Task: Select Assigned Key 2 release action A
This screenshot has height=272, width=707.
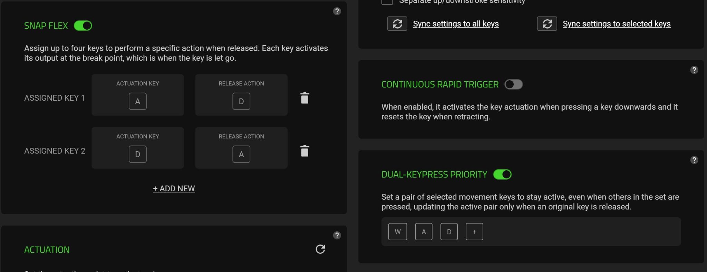Action: [x=241, y=154]
